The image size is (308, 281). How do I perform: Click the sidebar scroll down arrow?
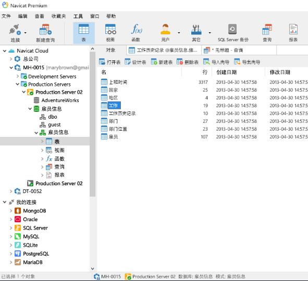[x=93, y=269]
